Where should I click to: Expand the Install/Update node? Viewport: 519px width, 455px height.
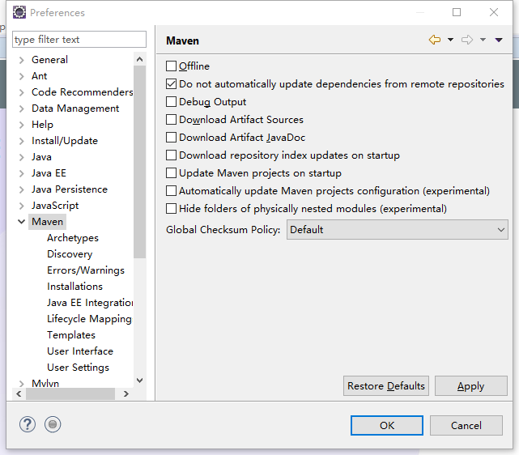pyautogui.click(x=22, y=141)
